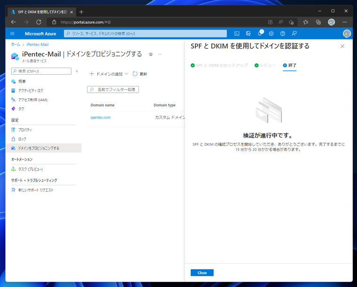Click the 検証が進行中です。 heading
357x287 pixels.
268,135
